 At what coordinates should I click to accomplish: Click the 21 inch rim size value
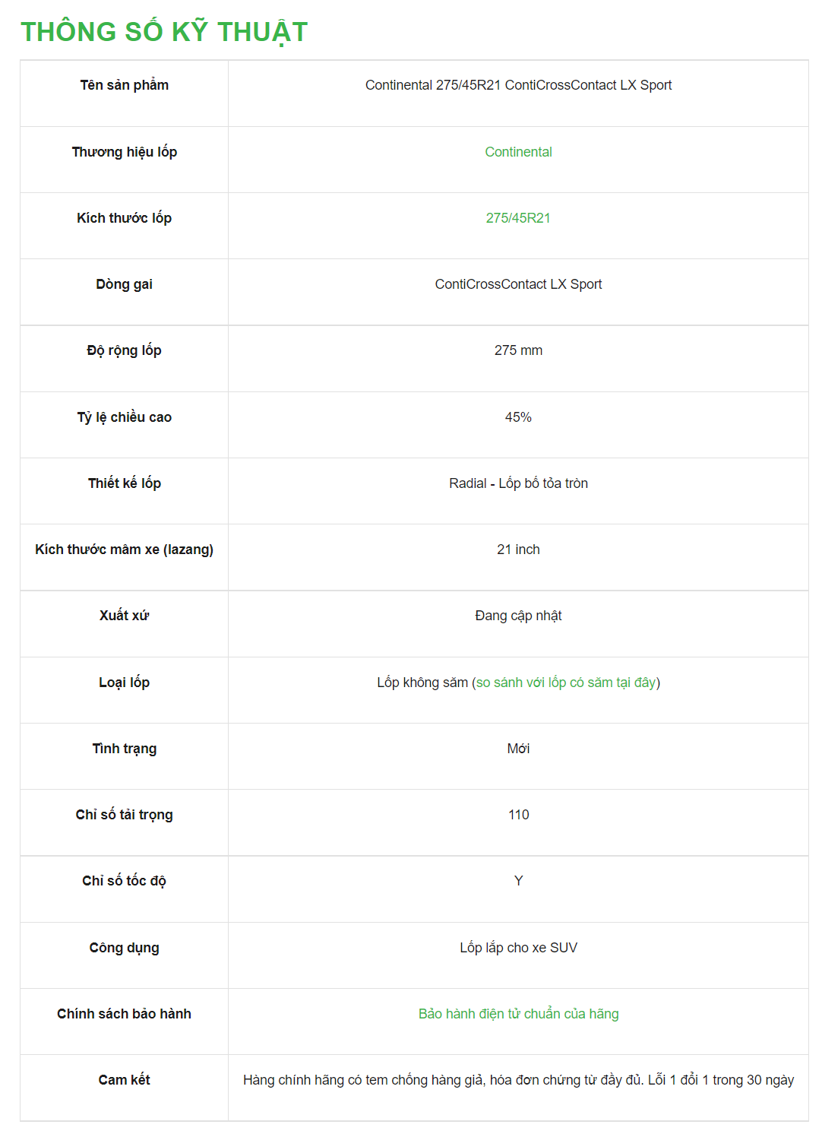click(x=518, y=550)
